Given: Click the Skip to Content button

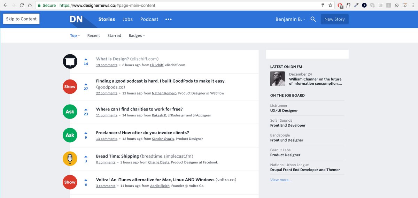Looking at the screenshot, I should pos(21,19).
